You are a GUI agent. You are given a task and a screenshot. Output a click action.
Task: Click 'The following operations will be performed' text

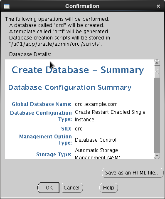pos(57,19)
